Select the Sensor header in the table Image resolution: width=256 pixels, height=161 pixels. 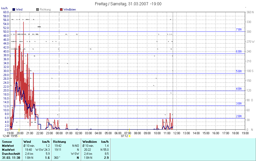(x=6, y=142)
